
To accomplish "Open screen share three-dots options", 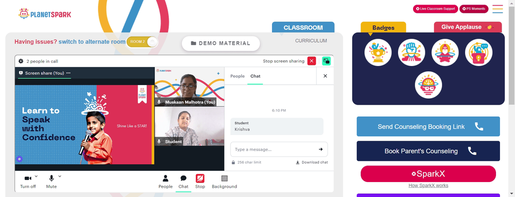I will (x=68, y=73).
